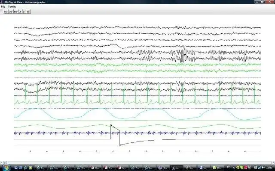
Task: Click the horizontal scrollbar right arrow
Action: [x=273, y=162]
